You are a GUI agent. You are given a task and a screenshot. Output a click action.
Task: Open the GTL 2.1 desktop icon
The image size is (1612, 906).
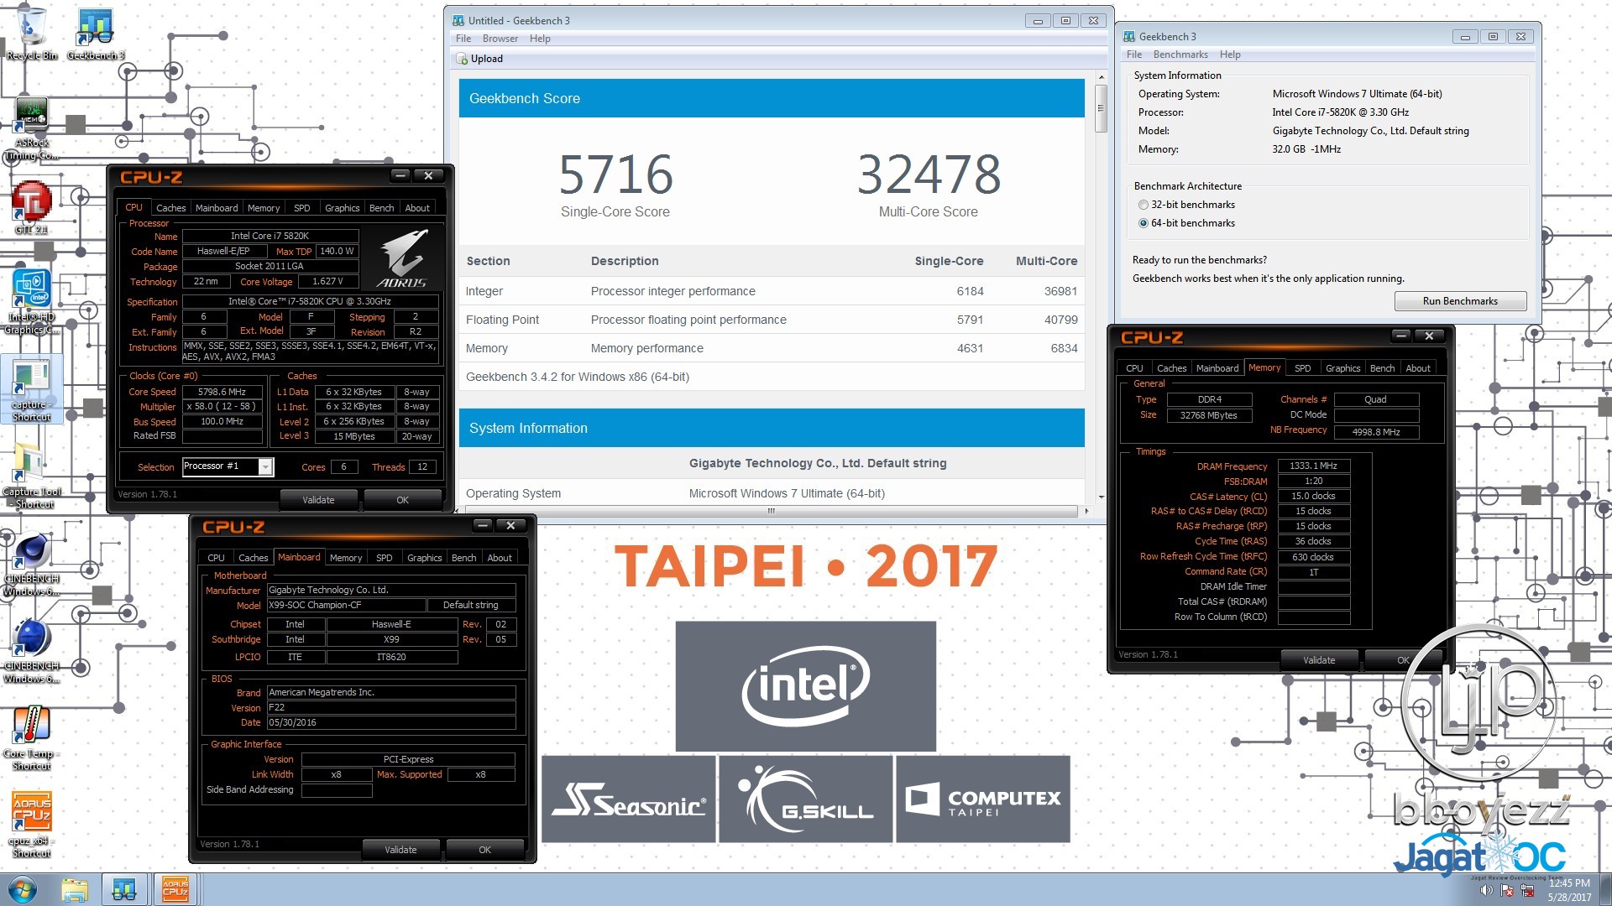pyautogui.click(x=32, y=208)
